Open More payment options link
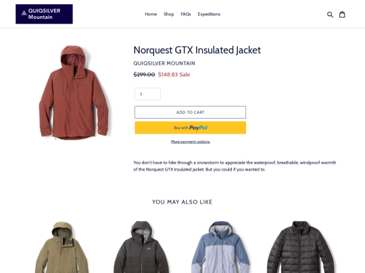The width and height of the screenshot is (365, 273). [x=191, y=142]
